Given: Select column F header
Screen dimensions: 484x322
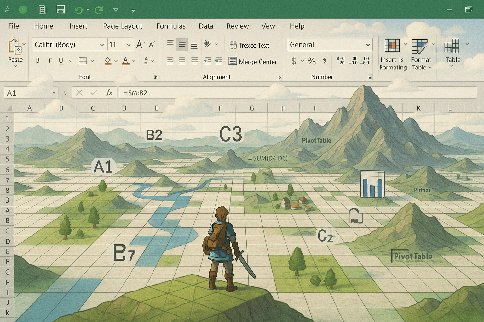Looking at the screenshot, I should tap(220, 108).
